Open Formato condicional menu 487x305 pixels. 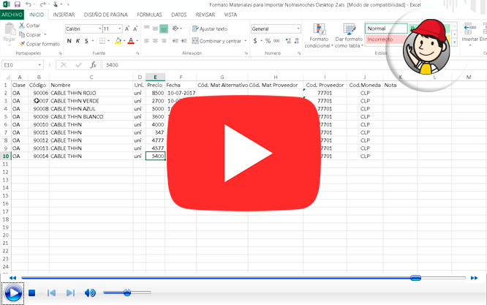coord(319,36)
